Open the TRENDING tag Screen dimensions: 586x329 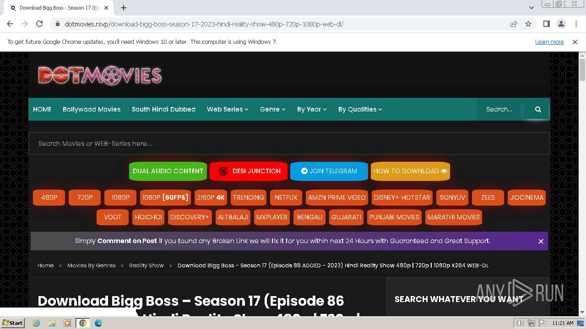pos(248,197)
